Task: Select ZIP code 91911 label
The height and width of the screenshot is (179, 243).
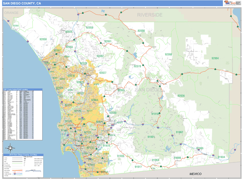Action: [x=92, y=165]
